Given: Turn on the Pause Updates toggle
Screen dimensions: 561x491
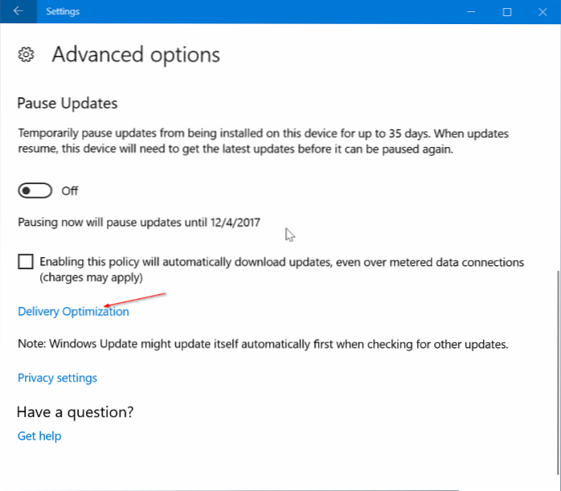Looking at the screenshot, I should click(35, 190).
